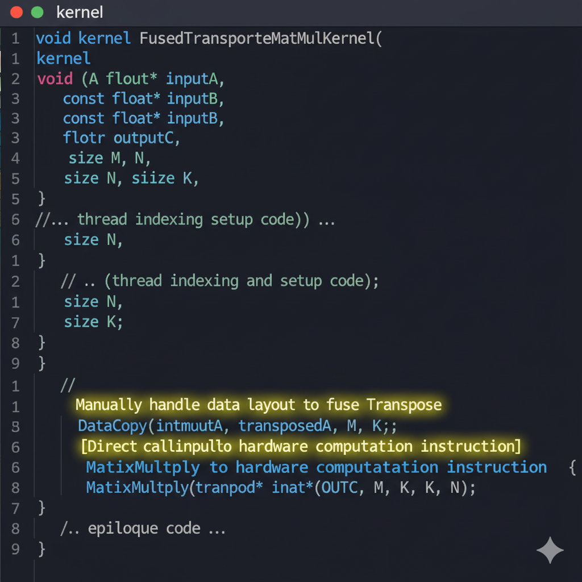Select the "outputC," parameter name

pyautogui.click(x=147, y=138)
